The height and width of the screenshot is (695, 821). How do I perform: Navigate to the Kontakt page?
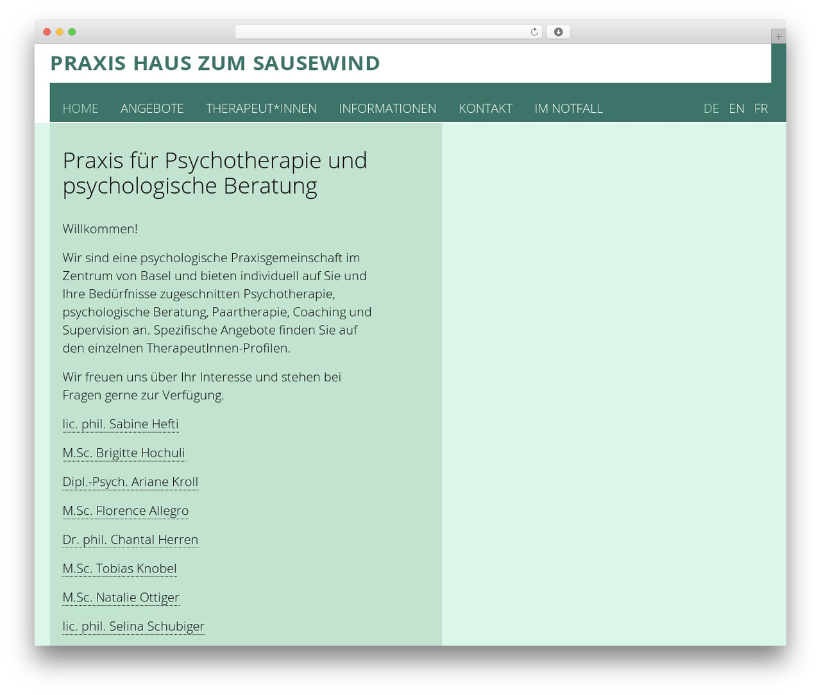pos(486,108)
